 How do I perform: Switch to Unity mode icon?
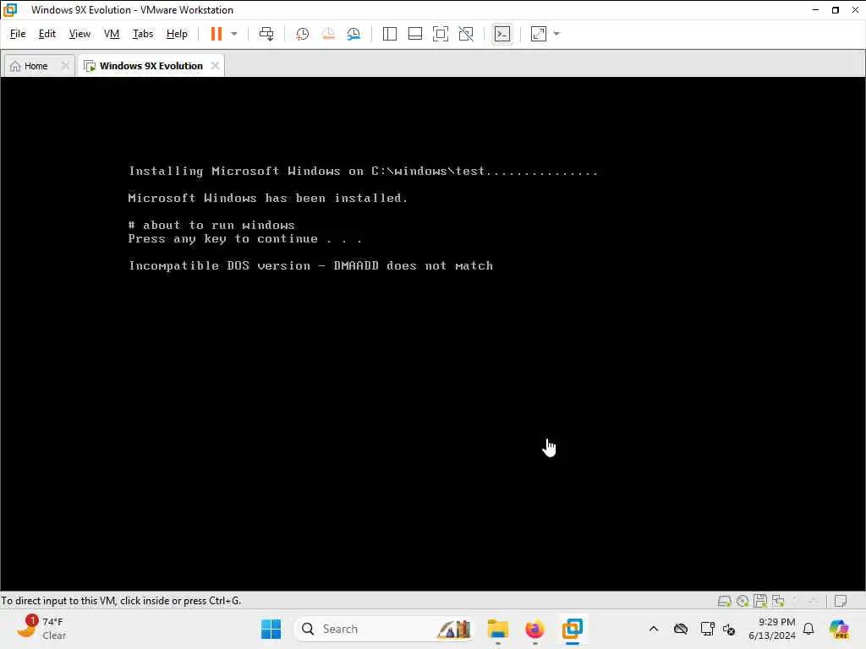(466, 34)
